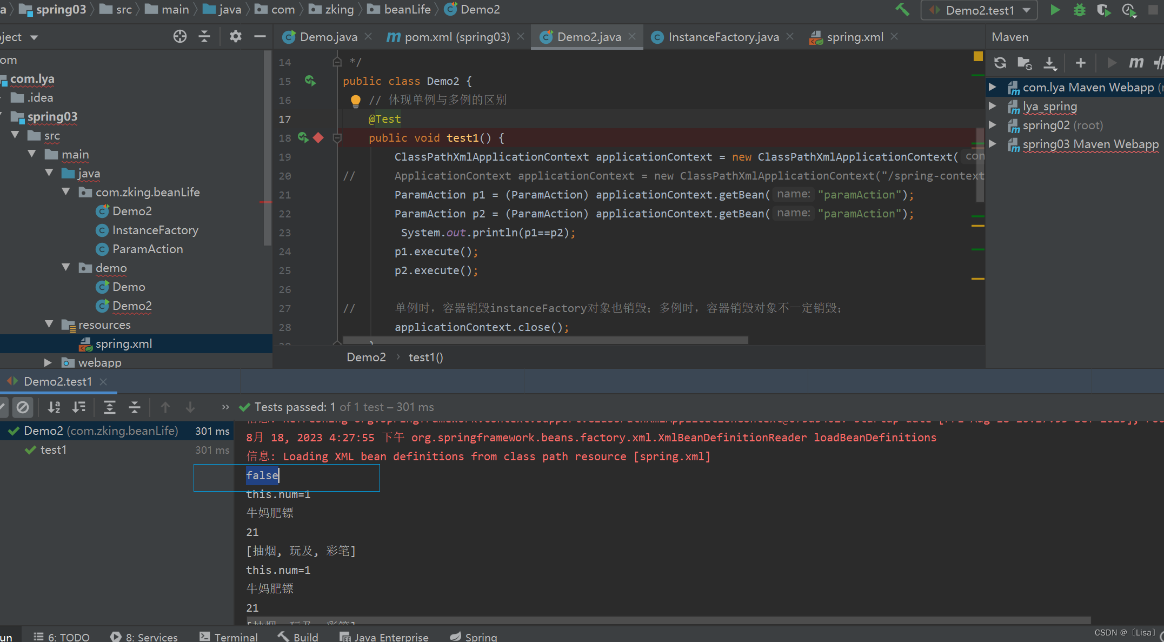Open the 8: Services tool window

(144, 637)
